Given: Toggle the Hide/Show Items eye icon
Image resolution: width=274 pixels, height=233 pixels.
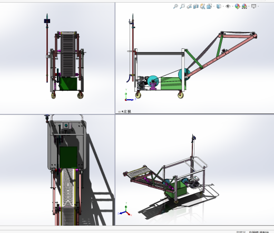Looking at the screenshot, I should pyautogui.click(x=228, y=6).
